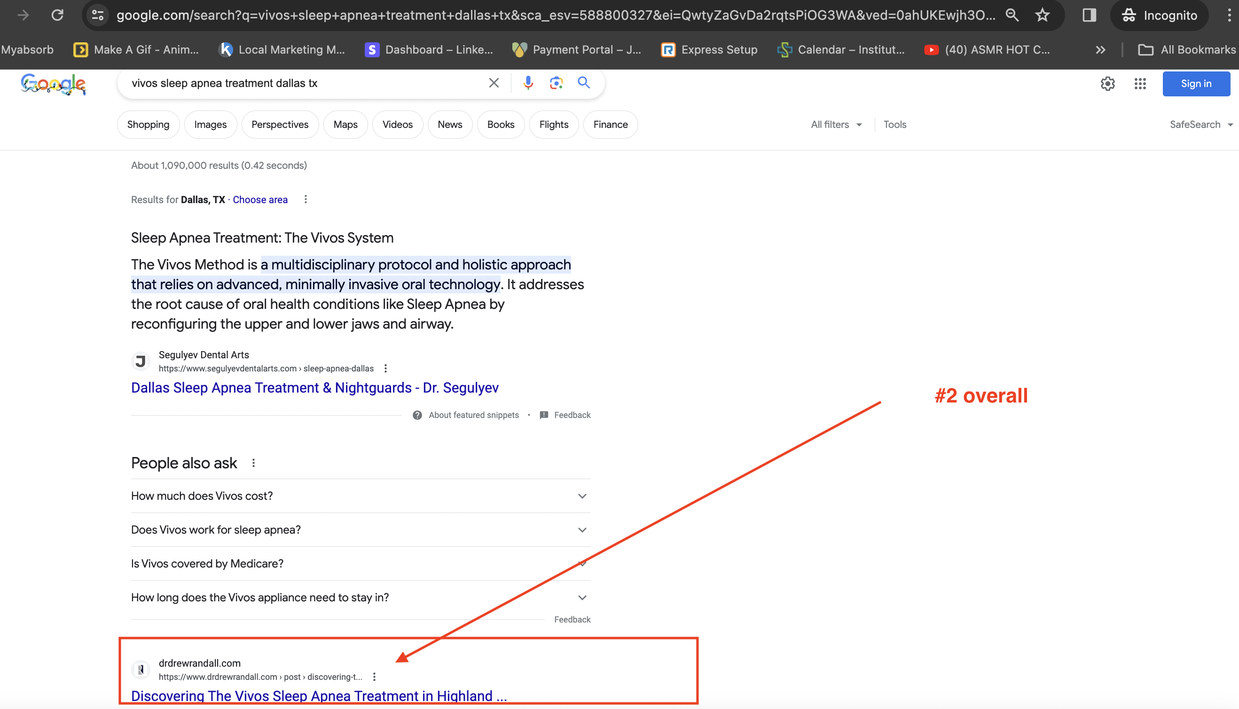
Task: Open the All filters dropdown
Action: coord(836,125)
